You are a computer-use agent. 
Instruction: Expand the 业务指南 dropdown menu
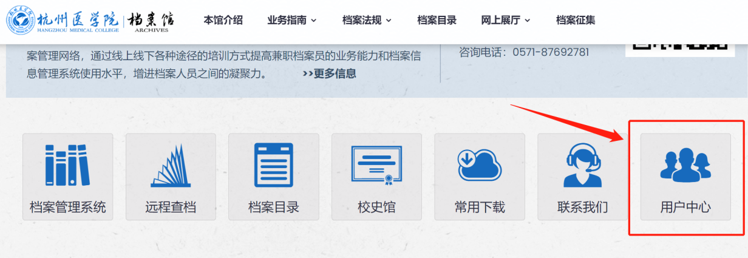(x=291, y=20)
